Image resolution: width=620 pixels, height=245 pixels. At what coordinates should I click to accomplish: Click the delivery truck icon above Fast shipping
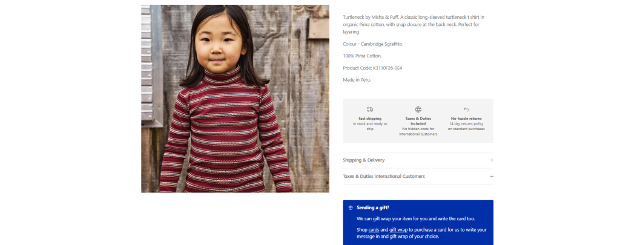tap(370, 109)
